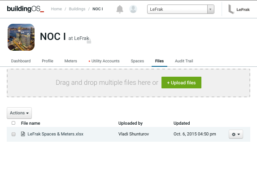Tick the LeFrak Spaces & Meters checkbox

pyautogui.click(x=13, y=134)
